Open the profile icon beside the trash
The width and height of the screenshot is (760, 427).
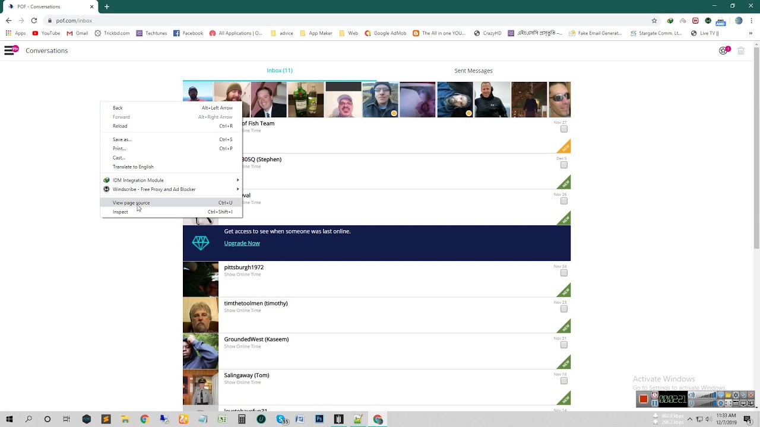click(723, 50)
